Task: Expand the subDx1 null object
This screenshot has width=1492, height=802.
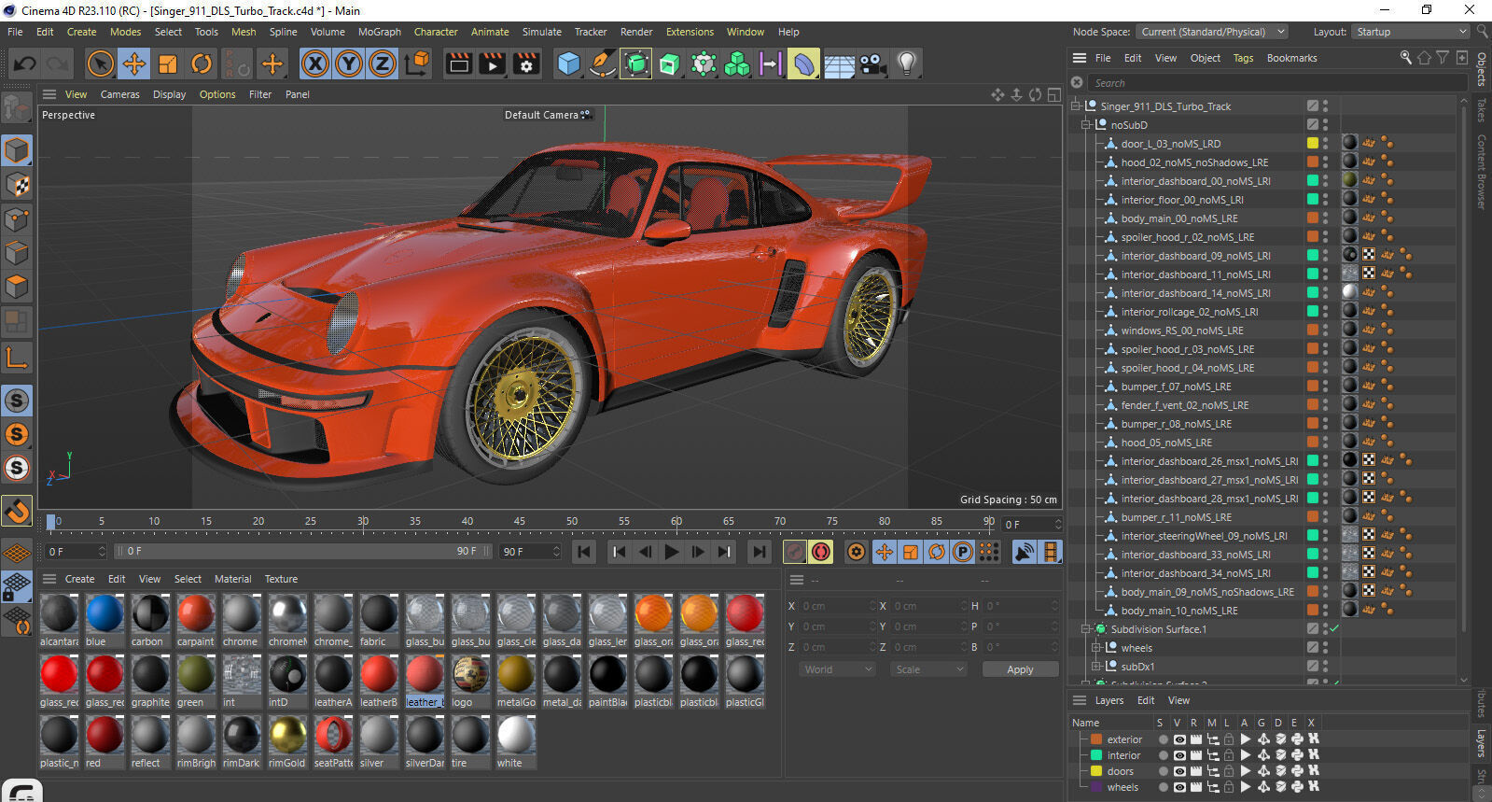Action: pyautogui.click(x=1096, y=667)
